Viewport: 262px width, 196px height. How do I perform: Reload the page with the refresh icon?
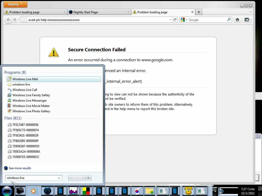pos(175,20)
